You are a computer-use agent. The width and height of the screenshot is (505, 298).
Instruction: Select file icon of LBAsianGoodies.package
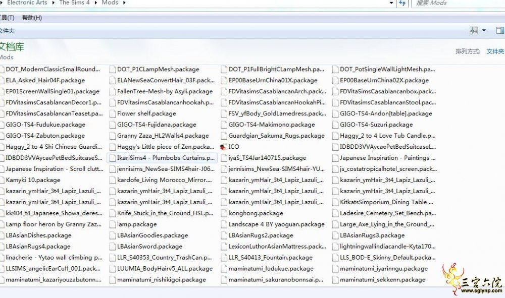pos(113,235)
